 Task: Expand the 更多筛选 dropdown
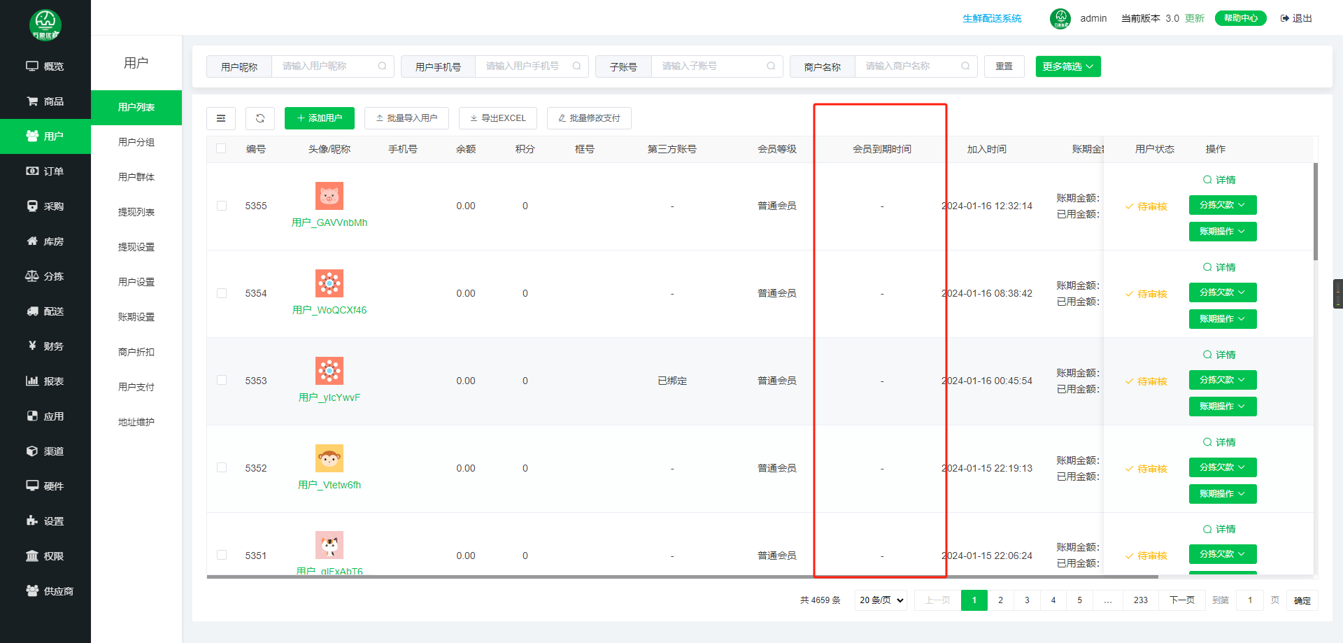click(x=1067, y=66)
